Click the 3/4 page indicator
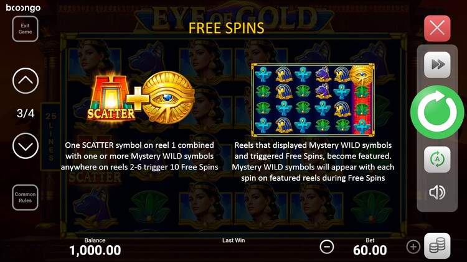This screenshot has height=262, width=467. [26, 113]
